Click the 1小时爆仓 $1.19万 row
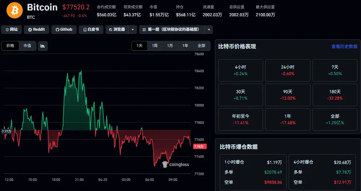 tap(253, 162)
